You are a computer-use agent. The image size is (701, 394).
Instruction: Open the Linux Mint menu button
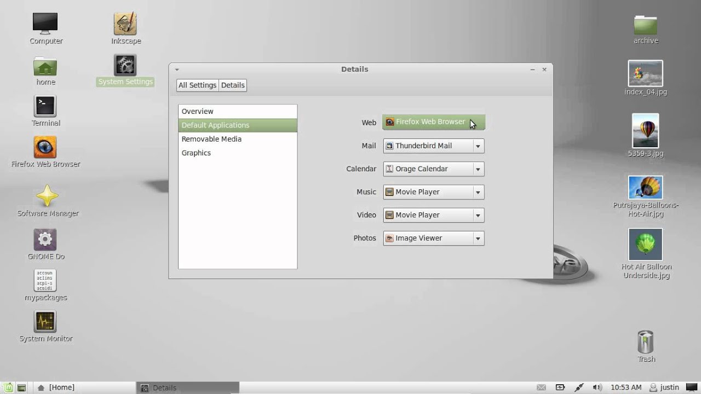[9, 387]
